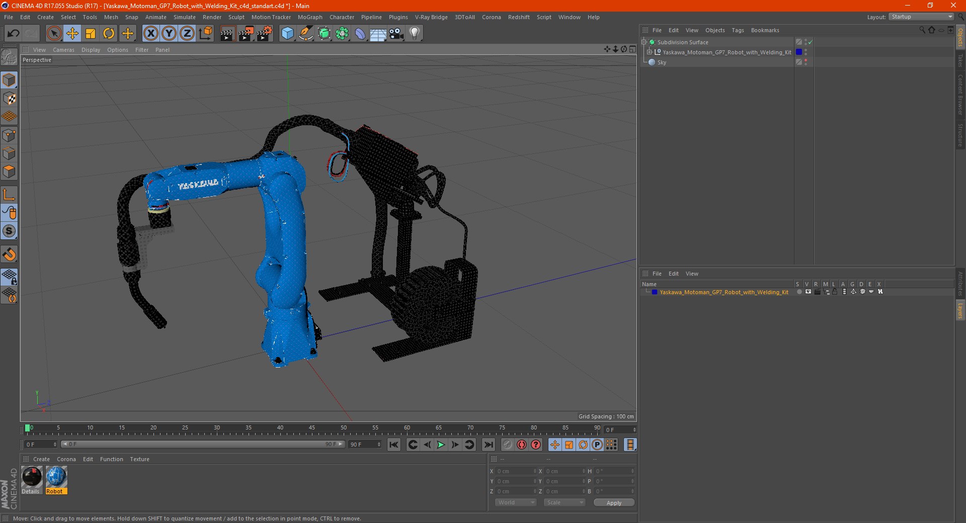Image resolution: width=966 pixels, height=523 pixels.
Task: Select the Rotate tool icon
Action: tap(109, 34)
